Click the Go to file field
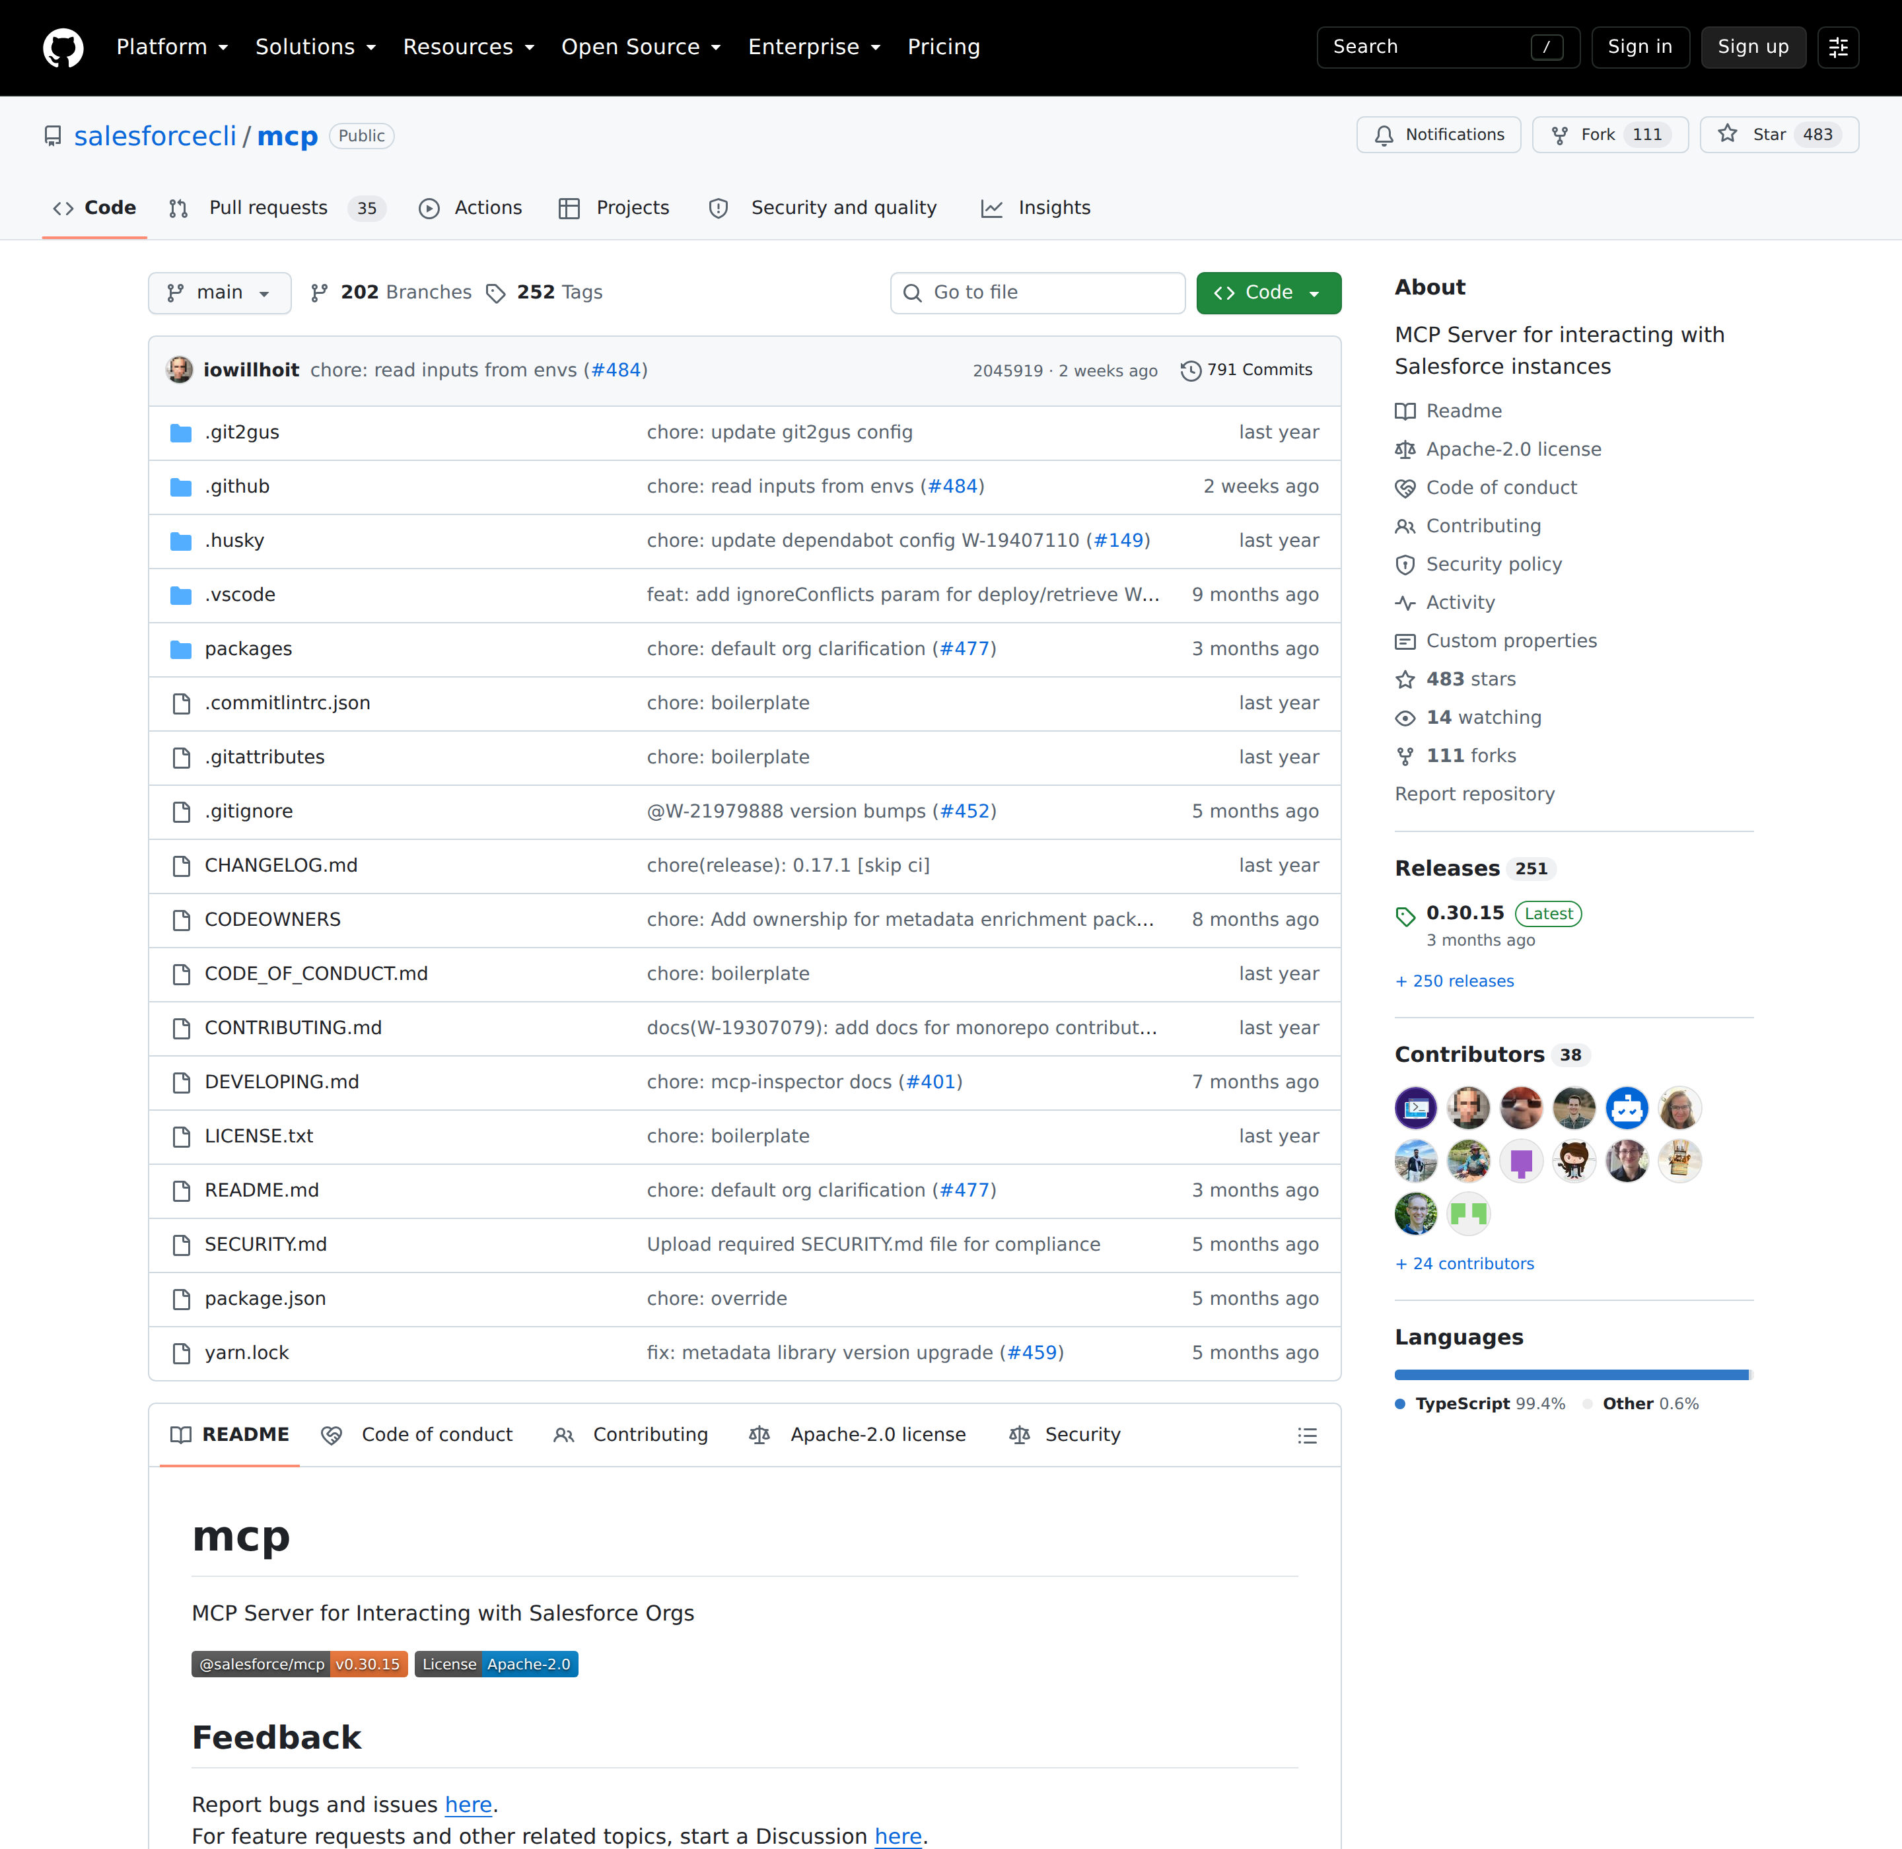Viewport: 1902px width, 1849px height. pyautogui.click(x=1038, y=293)
